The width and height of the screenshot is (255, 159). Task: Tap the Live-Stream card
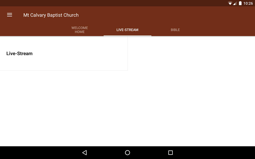pos(64,53)
